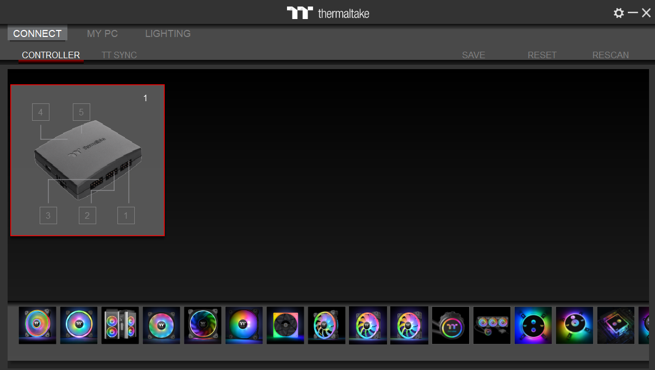Screen dimensions: 655x370
Task: Switch to the TT SYNC tab
Action: click(119, 55)
